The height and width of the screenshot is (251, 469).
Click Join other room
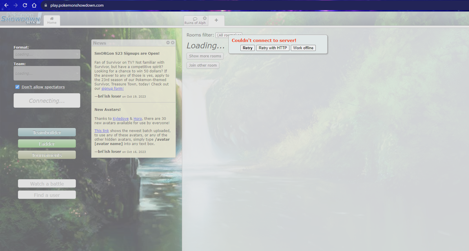coord(203,65)
